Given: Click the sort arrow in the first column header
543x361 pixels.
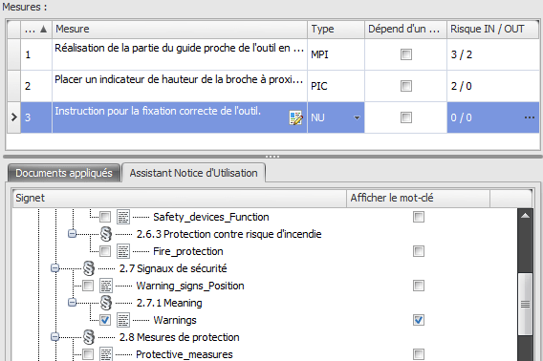Looking at the screenshot, I should click(x=43, y=29).
